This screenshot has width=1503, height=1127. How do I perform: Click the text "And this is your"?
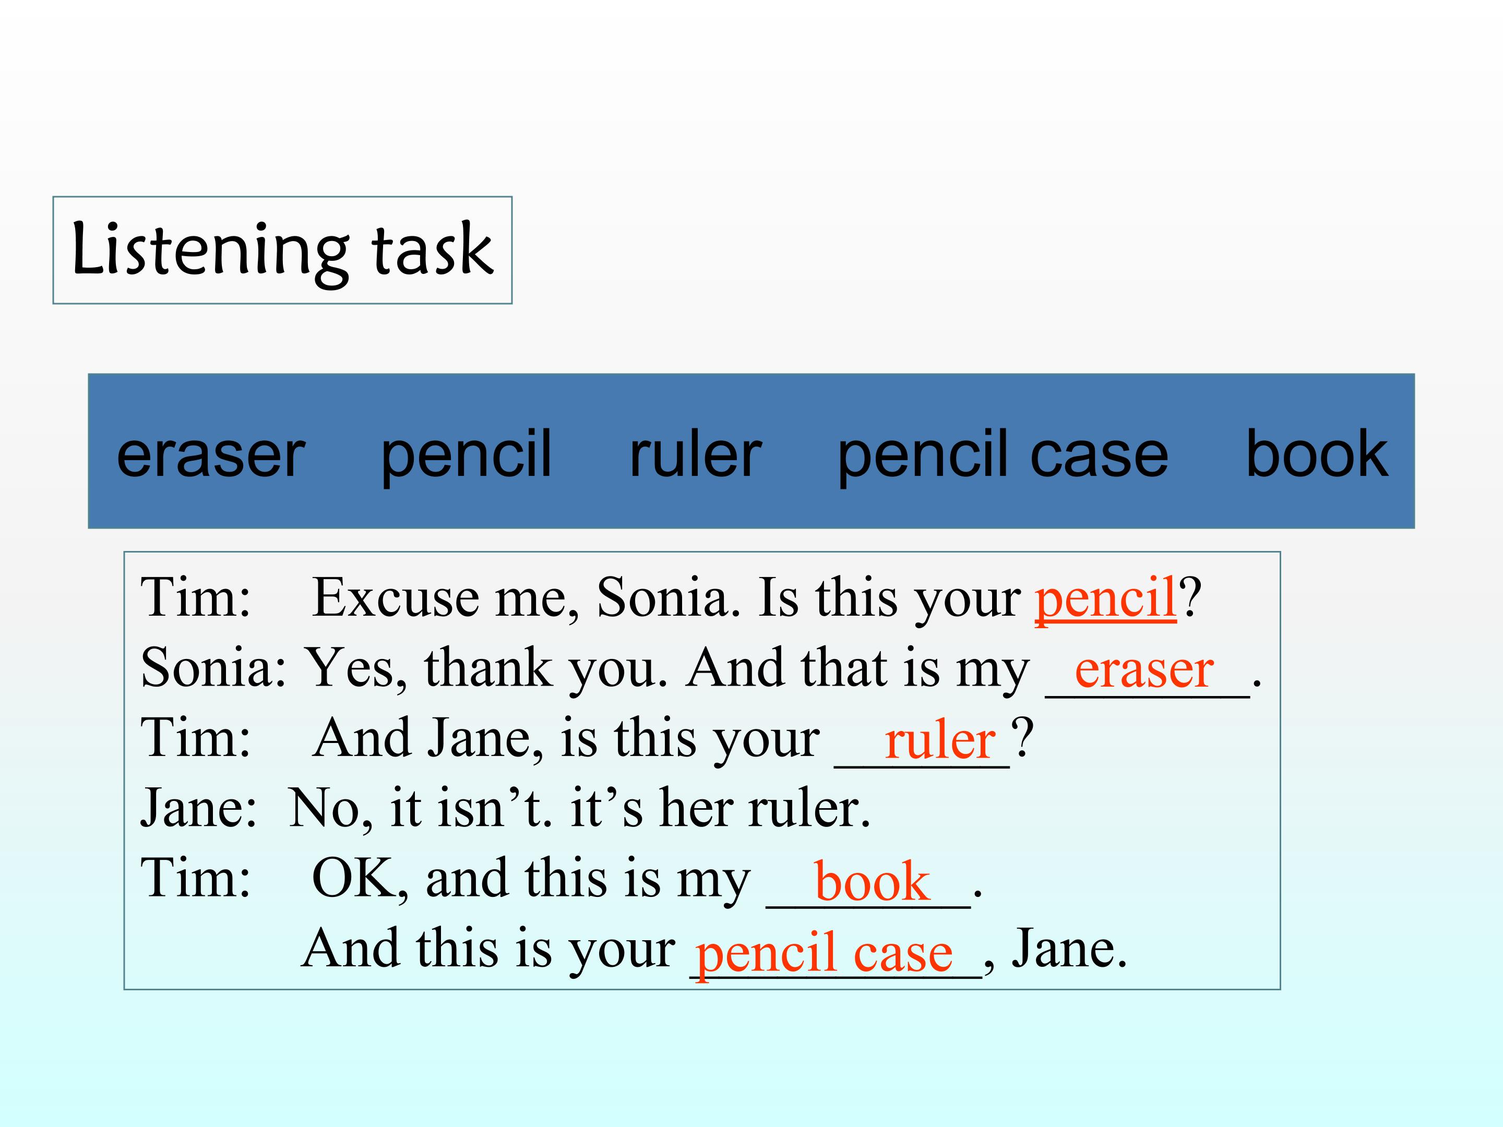pyautogui.click(x=488, y=949)
